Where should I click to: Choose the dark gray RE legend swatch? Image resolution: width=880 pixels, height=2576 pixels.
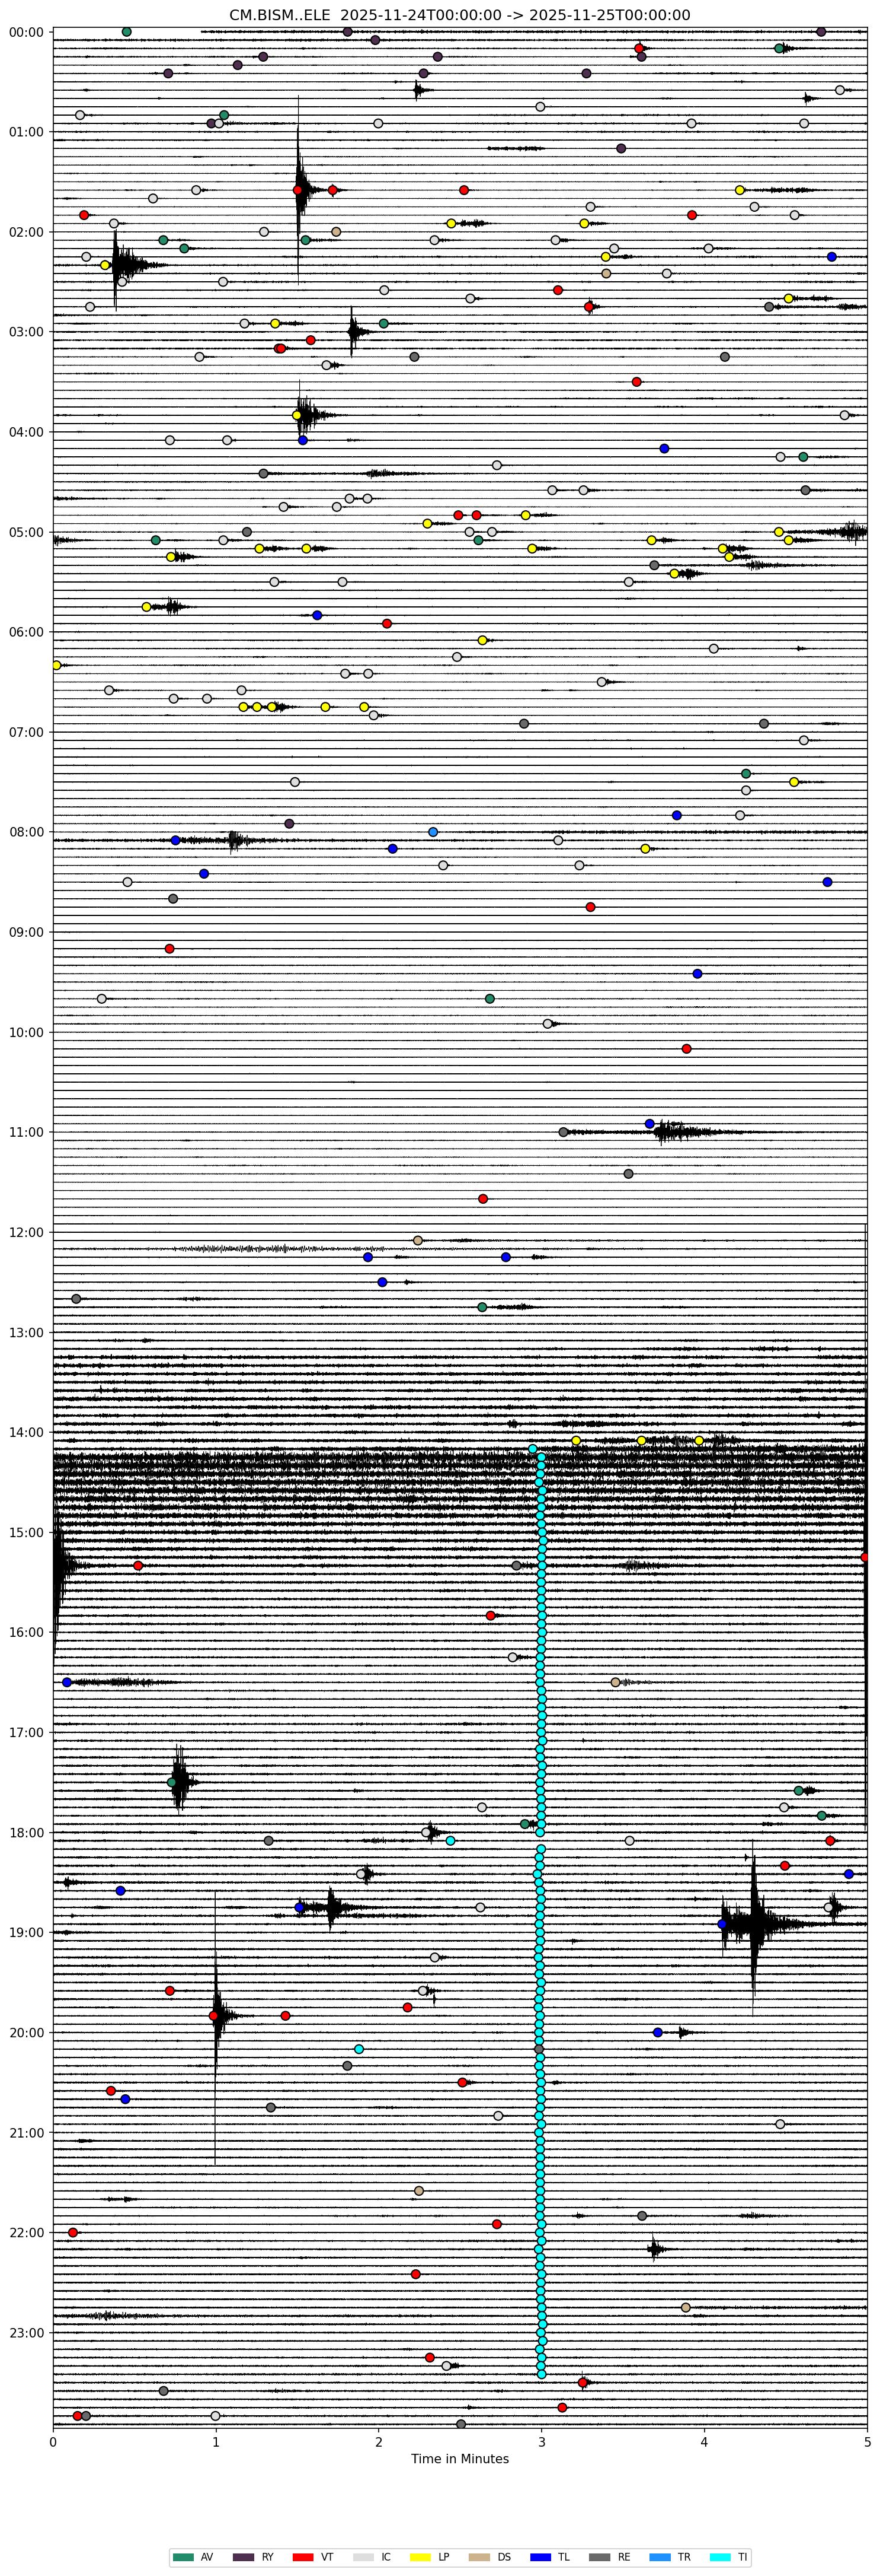pyautogui.click(x=599, y=2557)
